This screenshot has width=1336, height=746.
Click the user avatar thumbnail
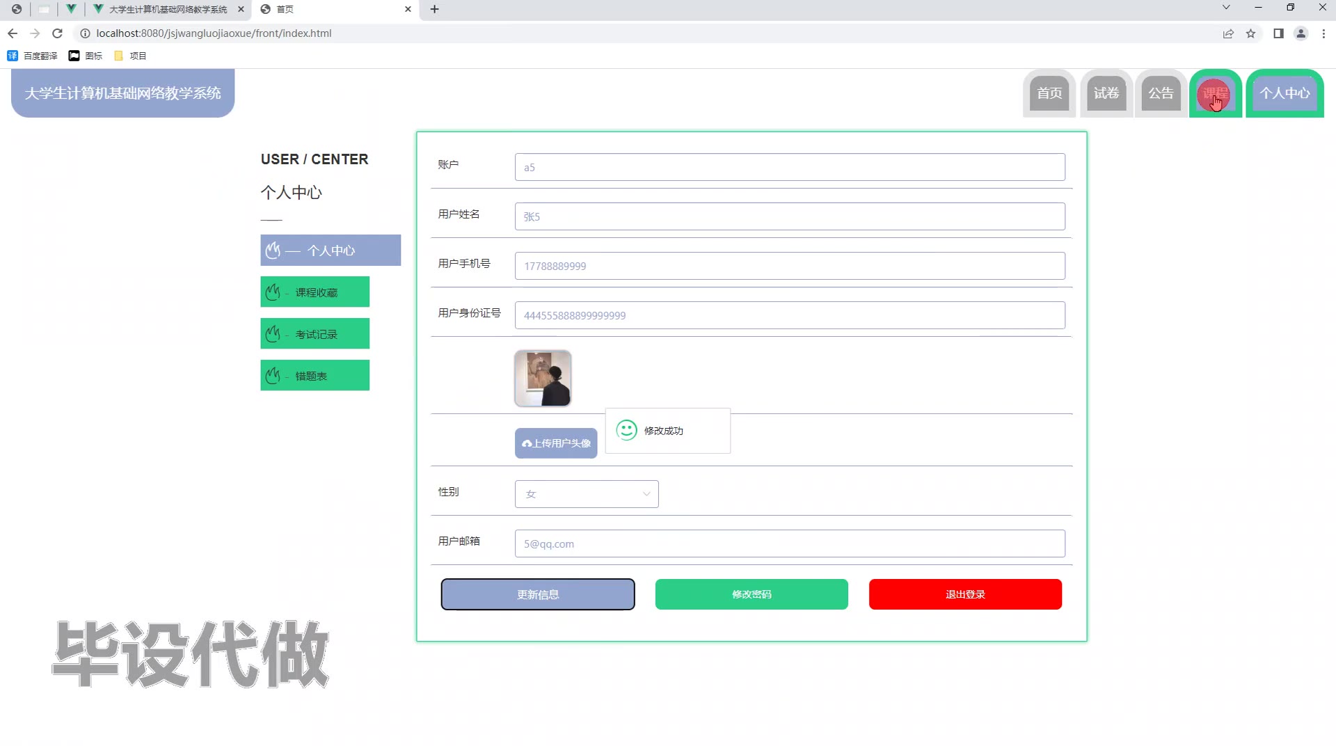543,379
